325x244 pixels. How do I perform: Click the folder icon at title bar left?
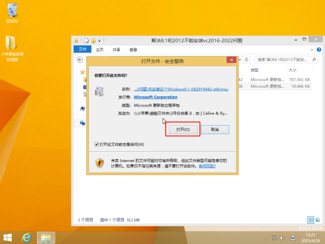76,40
